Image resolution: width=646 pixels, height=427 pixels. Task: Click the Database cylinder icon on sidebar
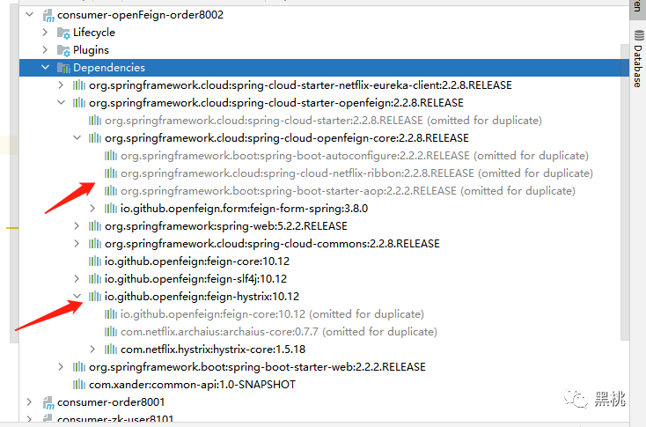tap(639, 35)
